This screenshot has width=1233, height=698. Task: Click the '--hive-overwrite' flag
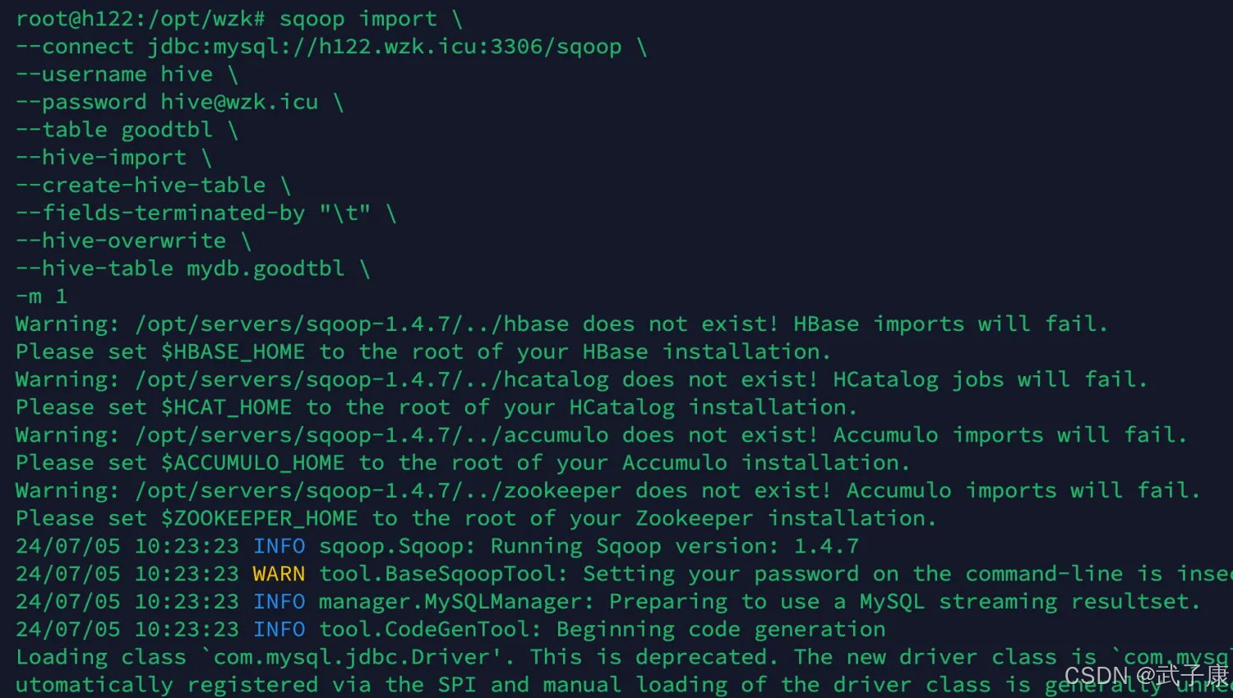[121, 241]
